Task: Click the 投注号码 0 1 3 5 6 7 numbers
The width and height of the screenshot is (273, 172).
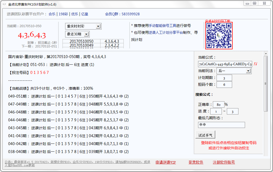Action: pos(40,73)
